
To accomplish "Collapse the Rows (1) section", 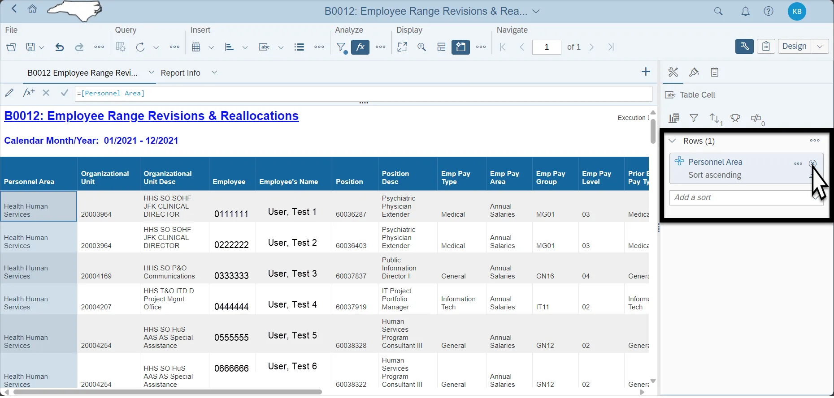I will 672,141.
